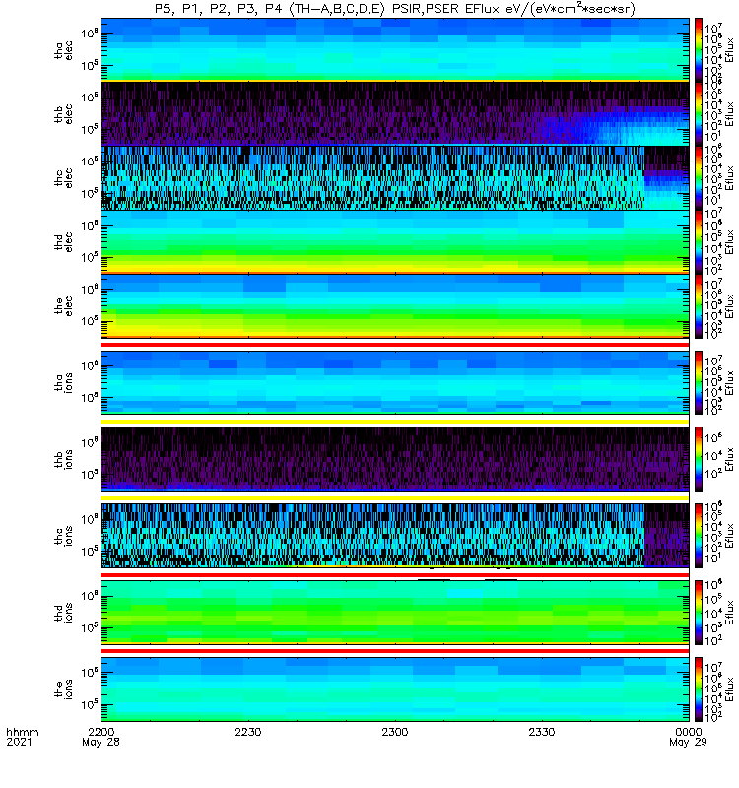Click the thd ions Eflux color bar
The width and height of the screenshot is (739, 788).
(699, 612)
